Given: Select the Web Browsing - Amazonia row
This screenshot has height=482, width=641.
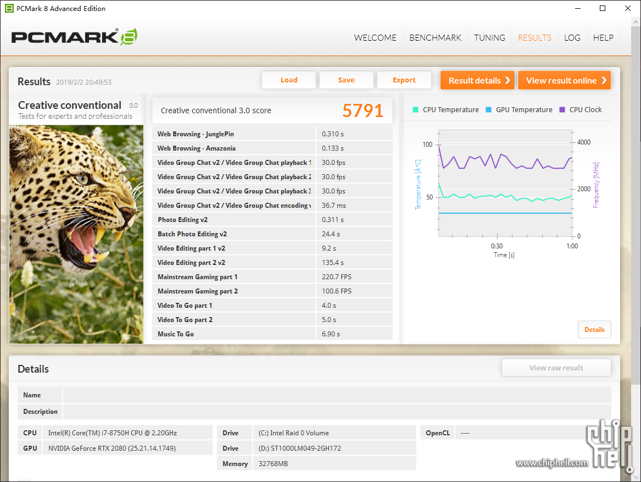Looking at the screenshot, I should [x=272, y=148].
